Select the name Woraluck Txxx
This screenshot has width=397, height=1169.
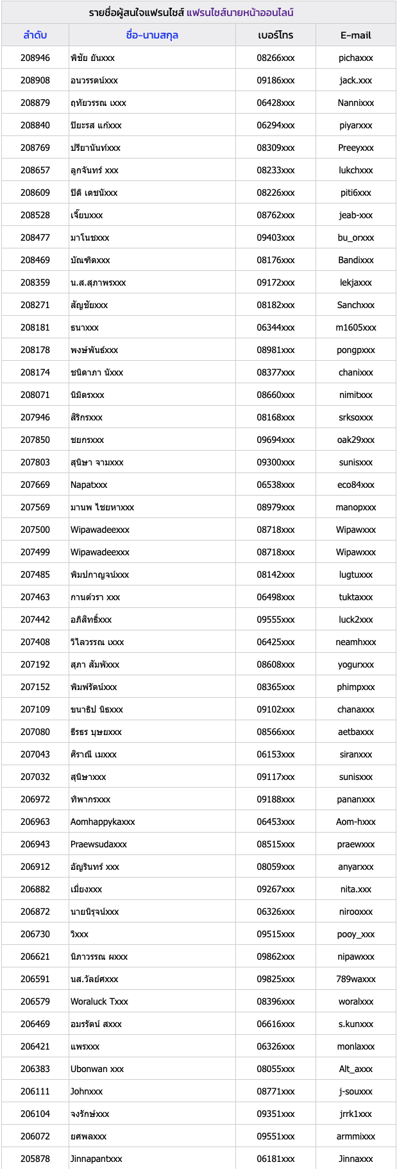99,1001
